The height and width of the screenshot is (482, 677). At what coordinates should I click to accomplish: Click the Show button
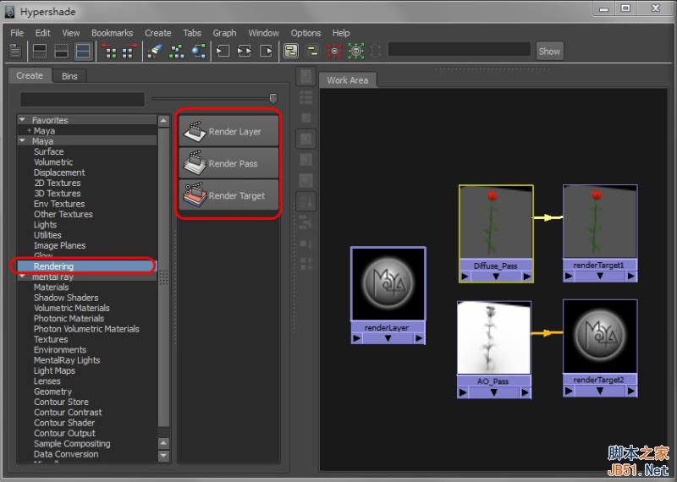tap(549, 52)
